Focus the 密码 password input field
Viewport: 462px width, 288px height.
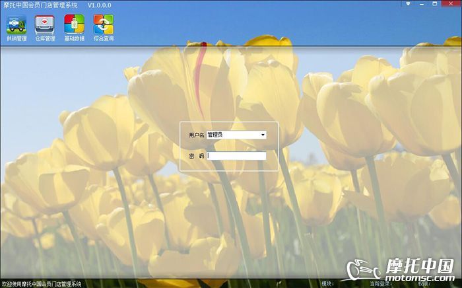(x=237, y=157)
